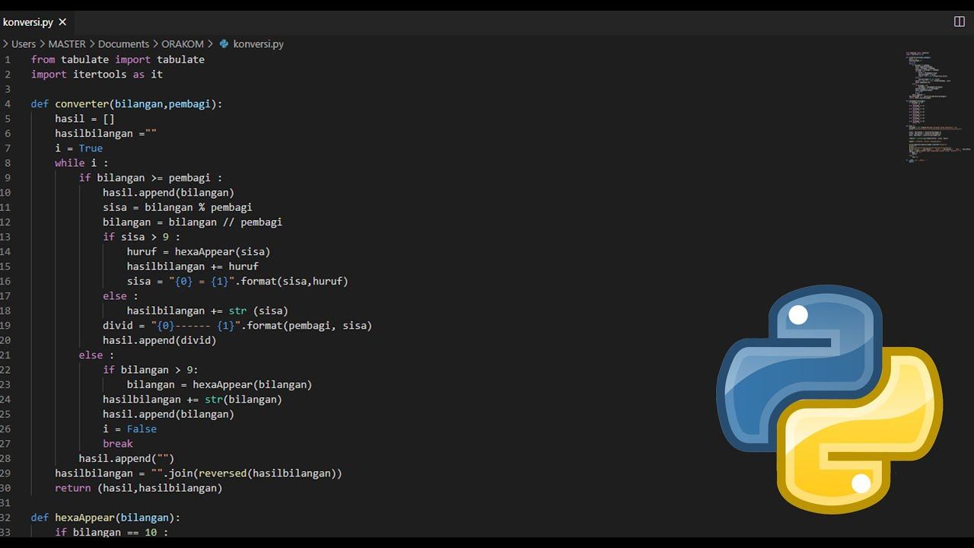Place cursor on 'from tabulate import tabulate'
974x548 pixels.
coord(118,59)
